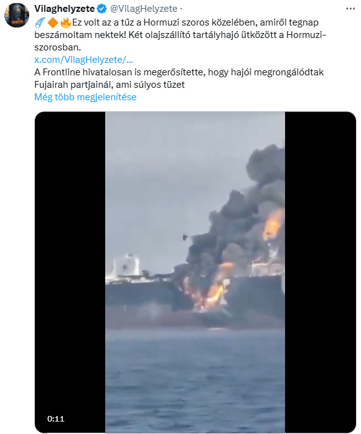361x434 pixels.
Task: Follow the x.com/VilagHelyzete/… link
Action: 83,60
